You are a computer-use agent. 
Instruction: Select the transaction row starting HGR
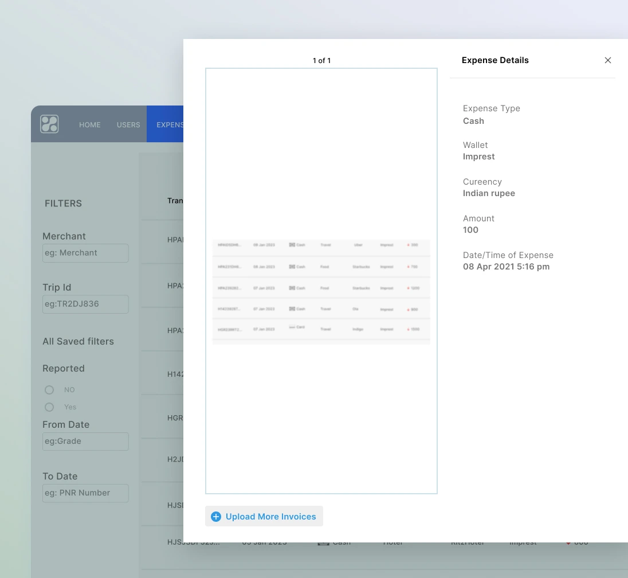tap(174, 418)
